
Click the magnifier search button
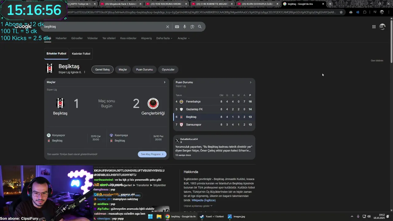pos(200,27)
